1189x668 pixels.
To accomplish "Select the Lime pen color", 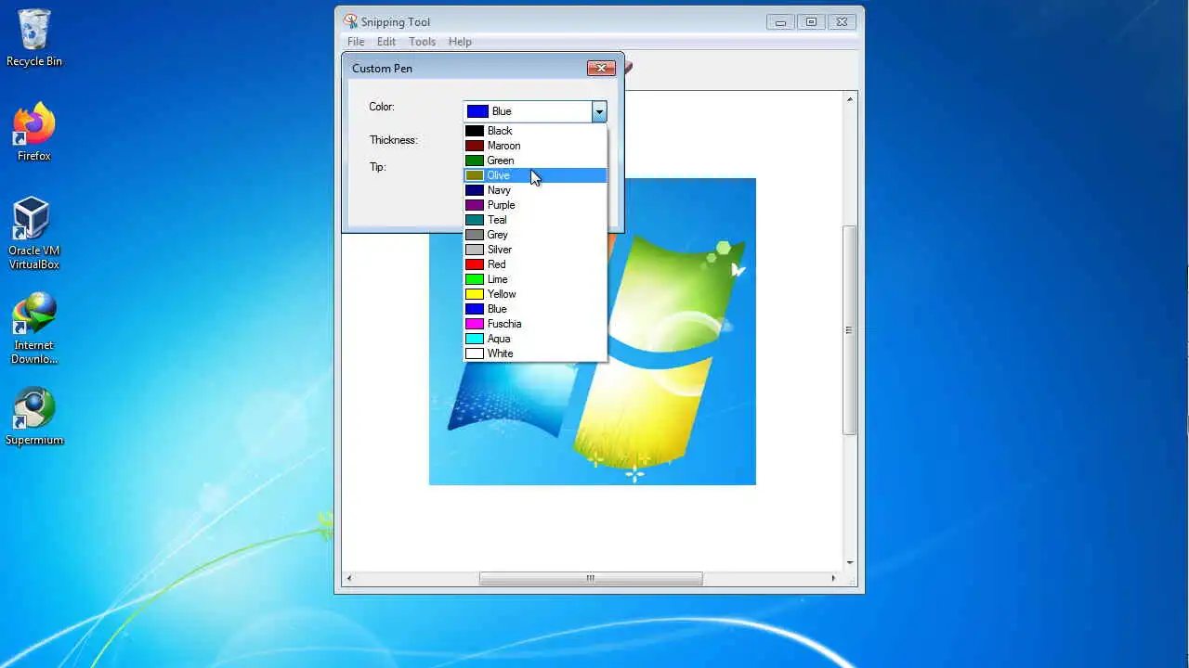I will coord(535,279).
